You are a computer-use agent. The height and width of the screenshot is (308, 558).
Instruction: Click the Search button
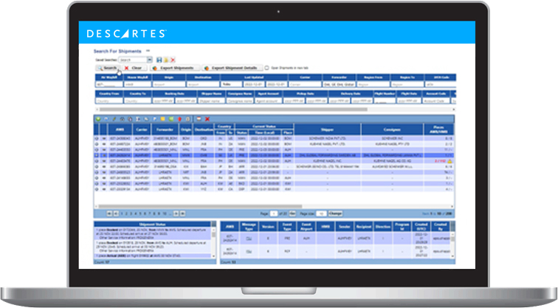coord(106,67)
